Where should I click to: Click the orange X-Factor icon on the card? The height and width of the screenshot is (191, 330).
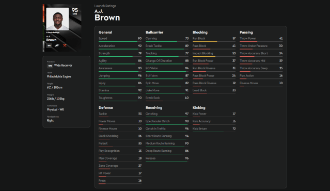(65, 45)
